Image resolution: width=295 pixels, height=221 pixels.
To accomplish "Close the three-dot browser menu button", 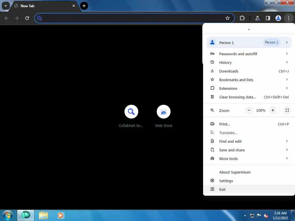I will [x=288, y=18].
